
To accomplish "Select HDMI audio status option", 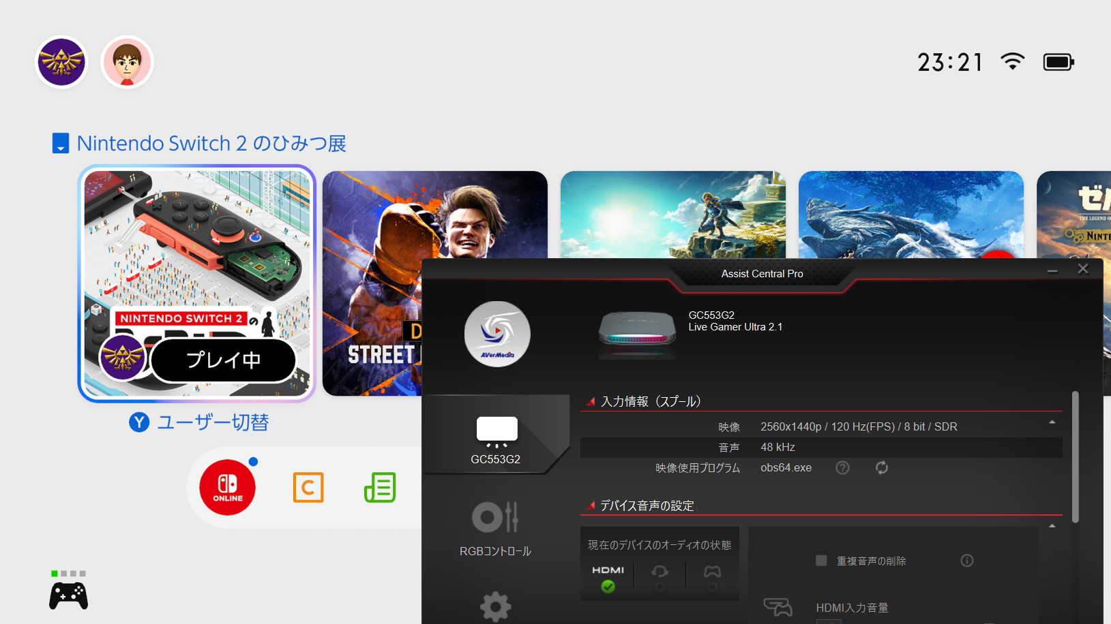I will coord(608,578).
